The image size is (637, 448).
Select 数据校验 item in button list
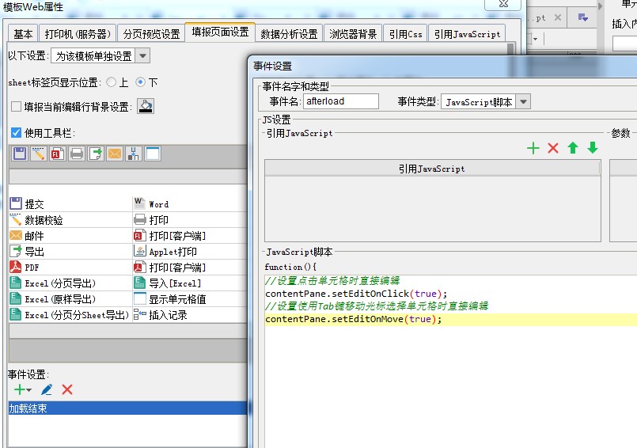[x=70, y=220]
